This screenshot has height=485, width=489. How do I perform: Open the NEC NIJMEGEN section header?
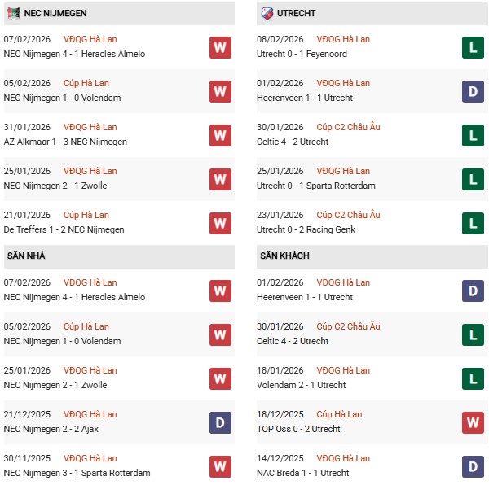pos(55,13)
